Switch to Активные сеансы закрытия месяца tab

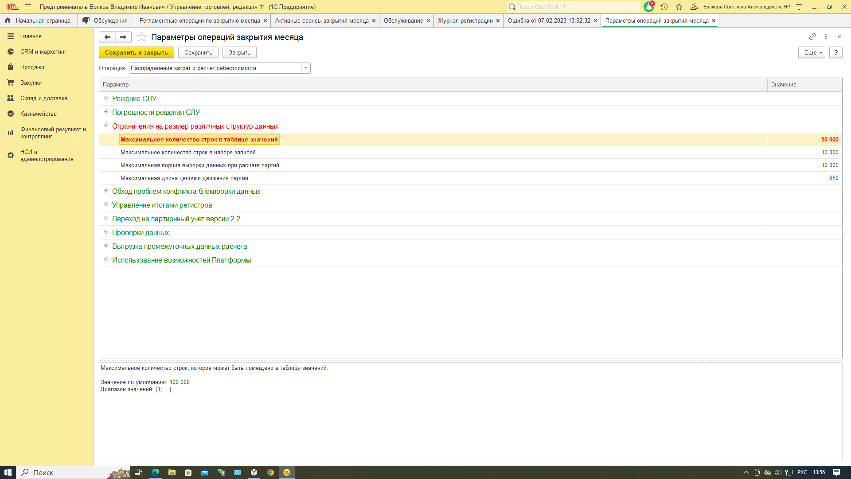click(x=322, y=20)
